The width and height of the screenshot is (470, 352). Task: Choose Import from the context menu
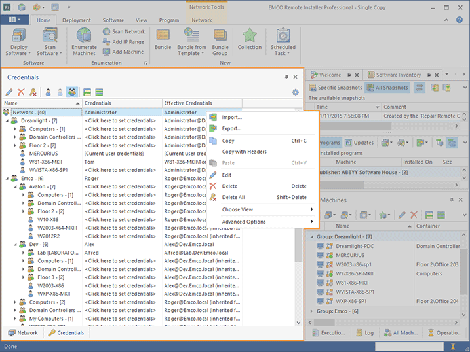click(231, 118)
